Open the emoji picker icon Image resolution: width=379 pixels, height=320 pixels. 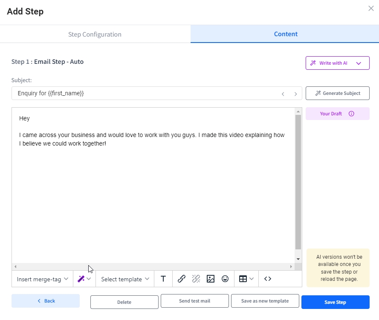point(225,279)
